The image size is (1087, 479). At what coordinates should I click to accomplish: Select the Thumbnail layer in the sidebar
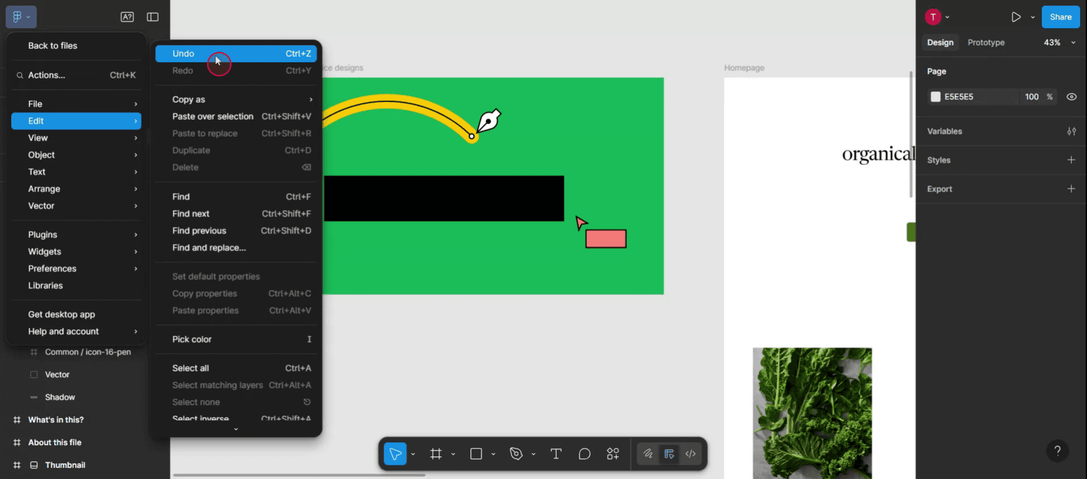(65, 465)
